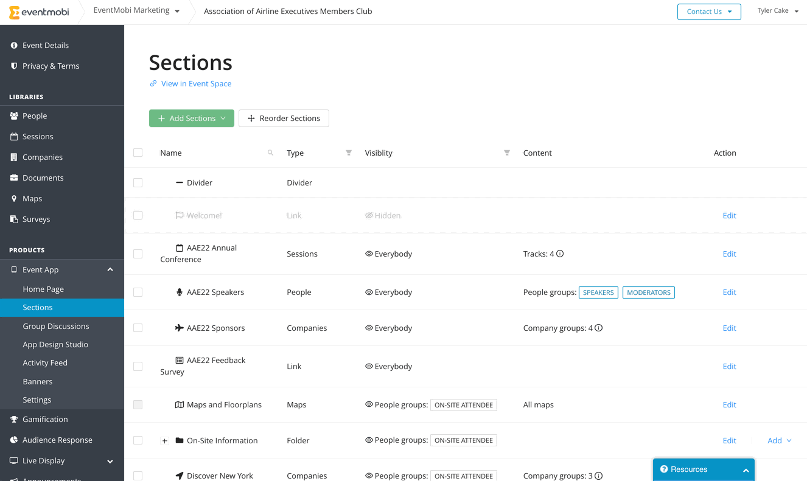Expand the On-Site Information folder
The width and height of the screenshot is (807, 481).
165,441
